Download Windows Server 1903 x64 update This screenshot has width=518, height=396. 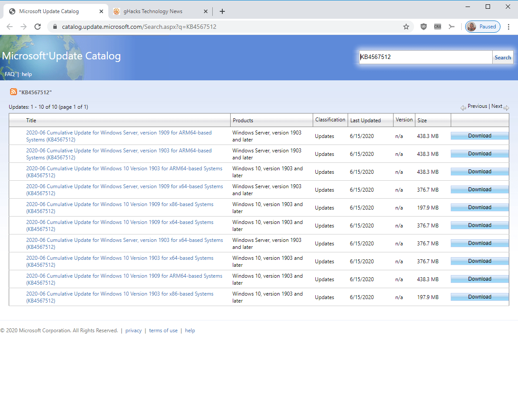(480, 243)
